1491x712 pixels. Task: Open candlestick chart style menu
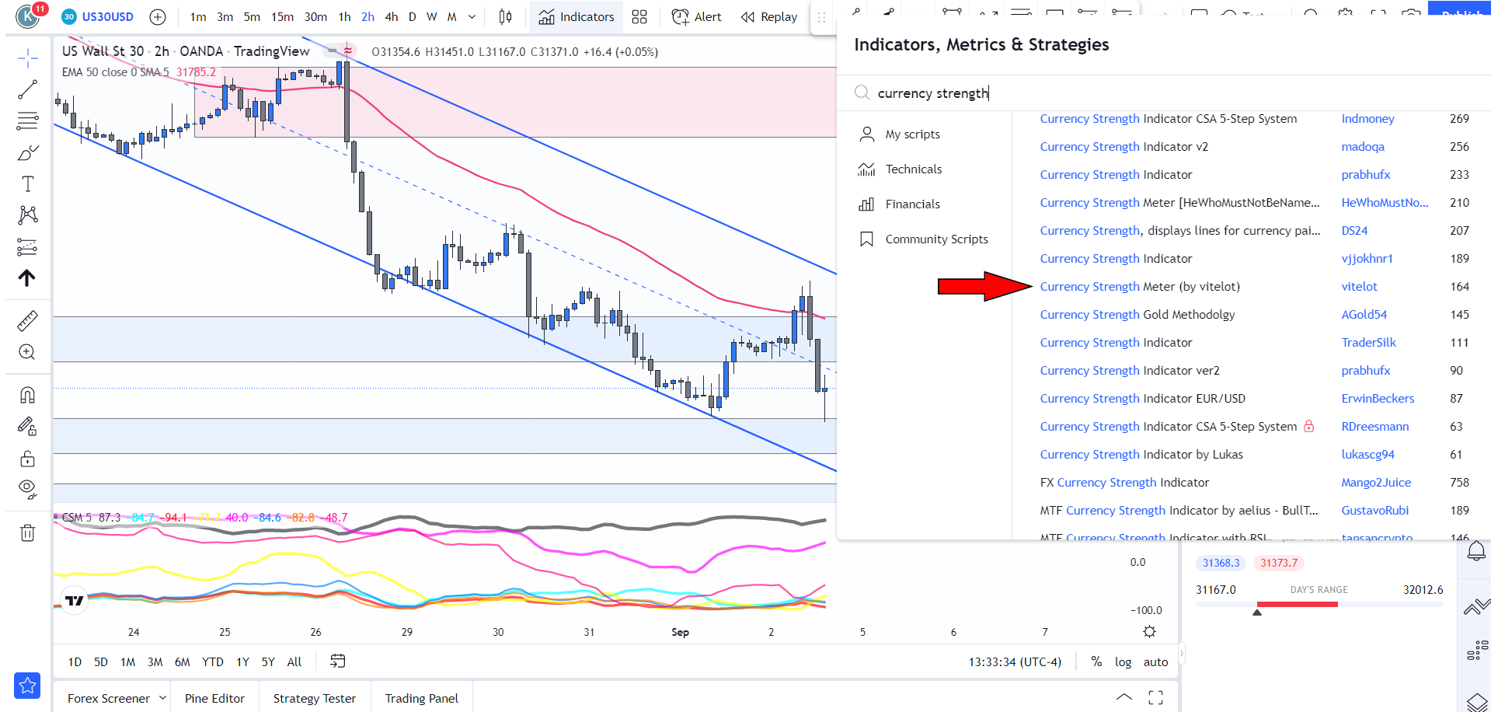tap(505, 17)
